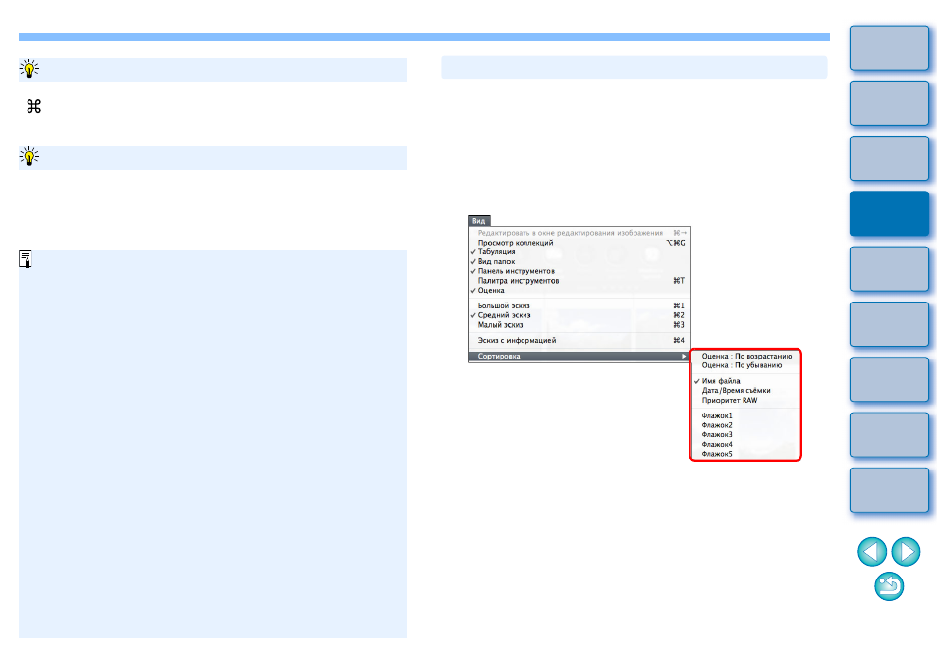Choose Просмотр коллекций menu item

579,243
